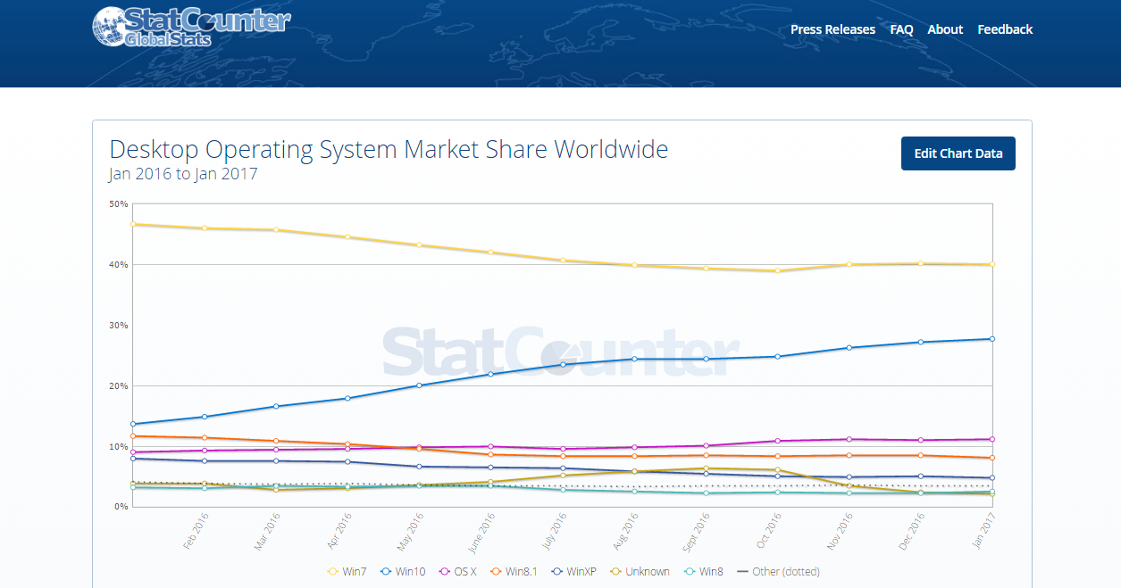Click the 'Feb 2016' axis label
The width and height of the screenshot is (1121, 588).
[195, 532]
